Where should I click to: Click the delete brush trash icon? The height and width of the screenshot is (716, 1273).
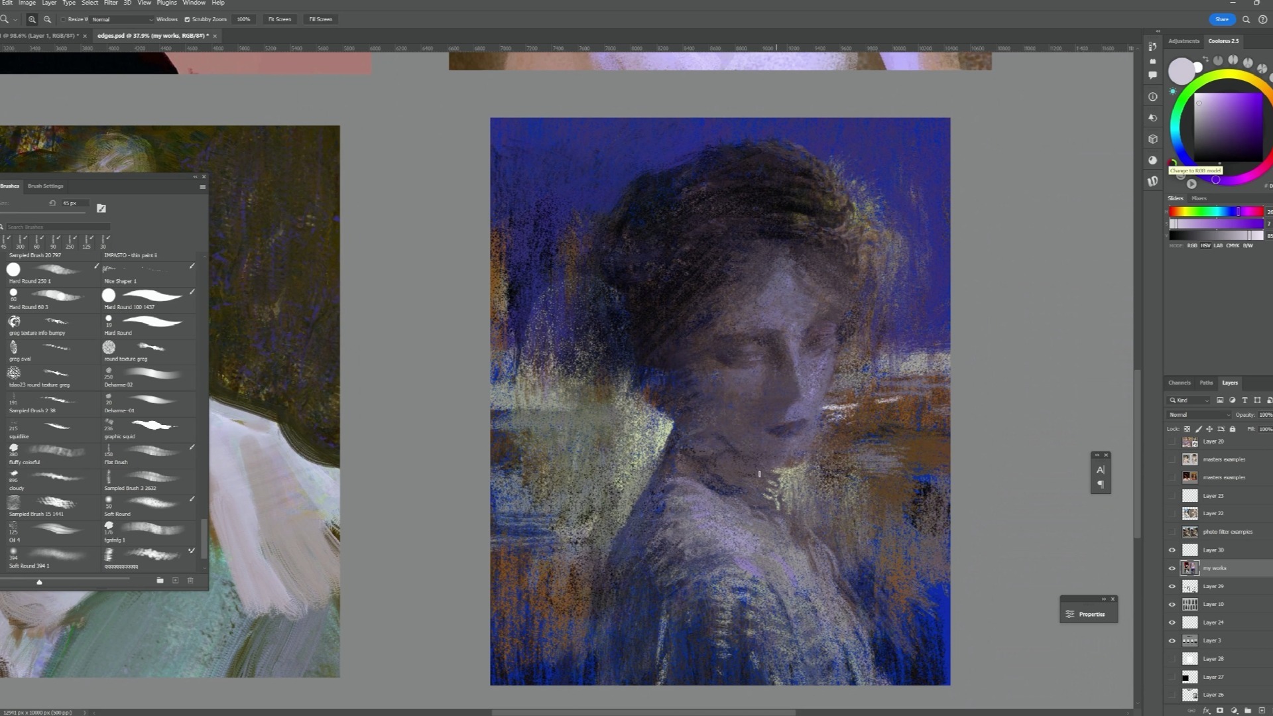tap(190, 581)
